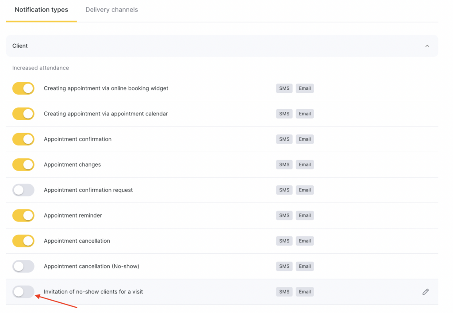Click SMS badge for Appointment changes

click(x=284, y=164)
